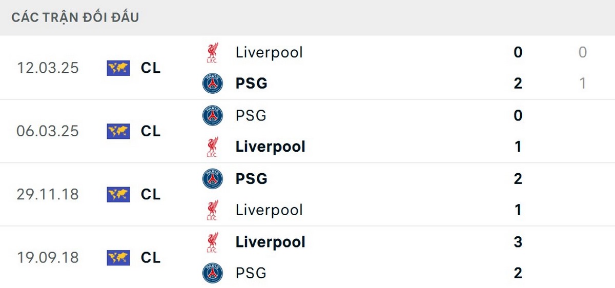Click the PSG crest in the 19.09.18 match
Viewport: 615px width, 288px height.
click(x=212, y=273)
